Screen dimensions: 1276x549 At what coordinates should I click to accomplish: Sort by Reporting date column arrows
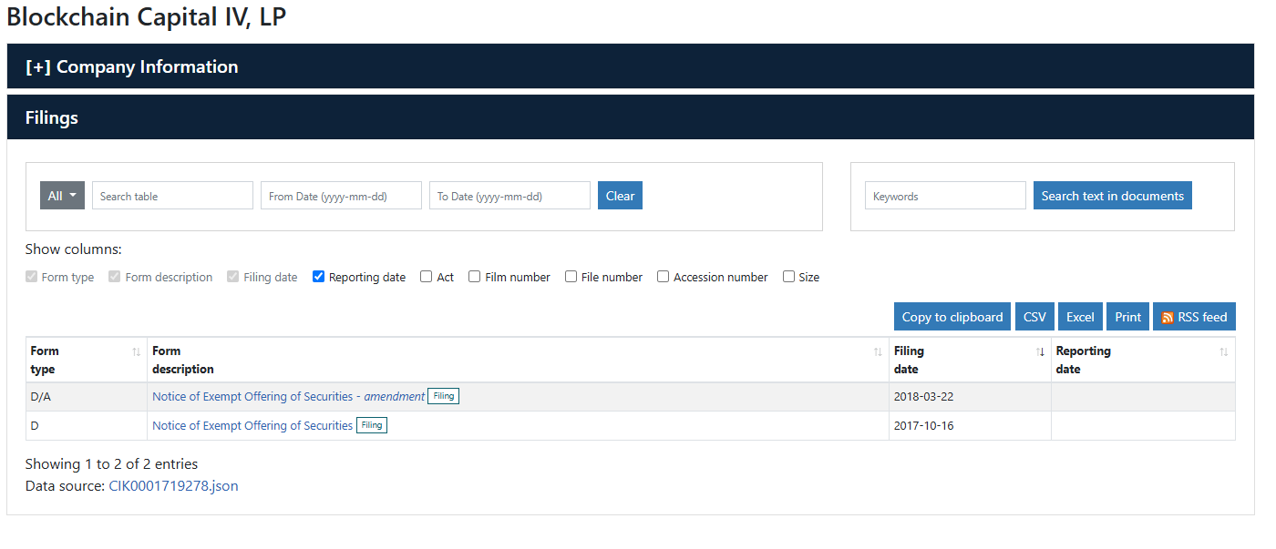click(x=1224, y=351)
